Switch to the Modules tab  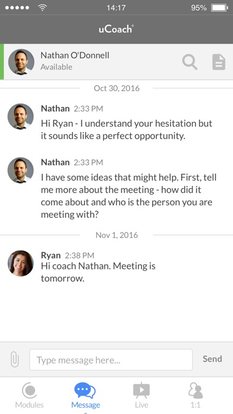[29, 395]
